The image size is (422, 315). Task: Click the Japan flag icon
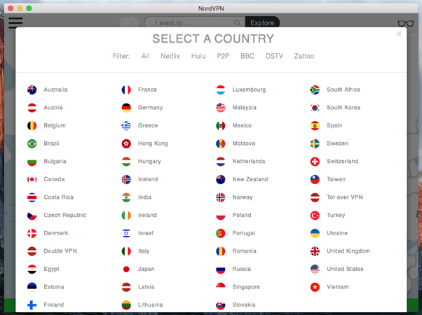click(126, 269)
